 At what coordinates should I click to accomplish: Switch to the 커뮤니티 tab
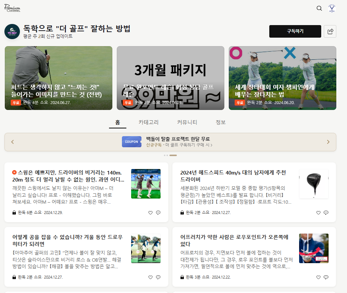pyautogui.click(x=187, y=123)
